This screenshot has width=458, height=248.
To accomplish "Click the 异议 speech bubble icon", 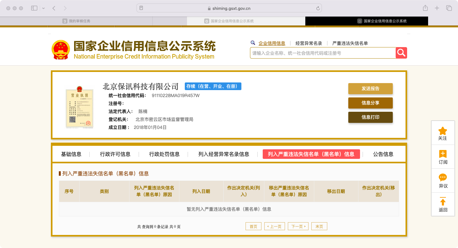I will tap(443, 178).
